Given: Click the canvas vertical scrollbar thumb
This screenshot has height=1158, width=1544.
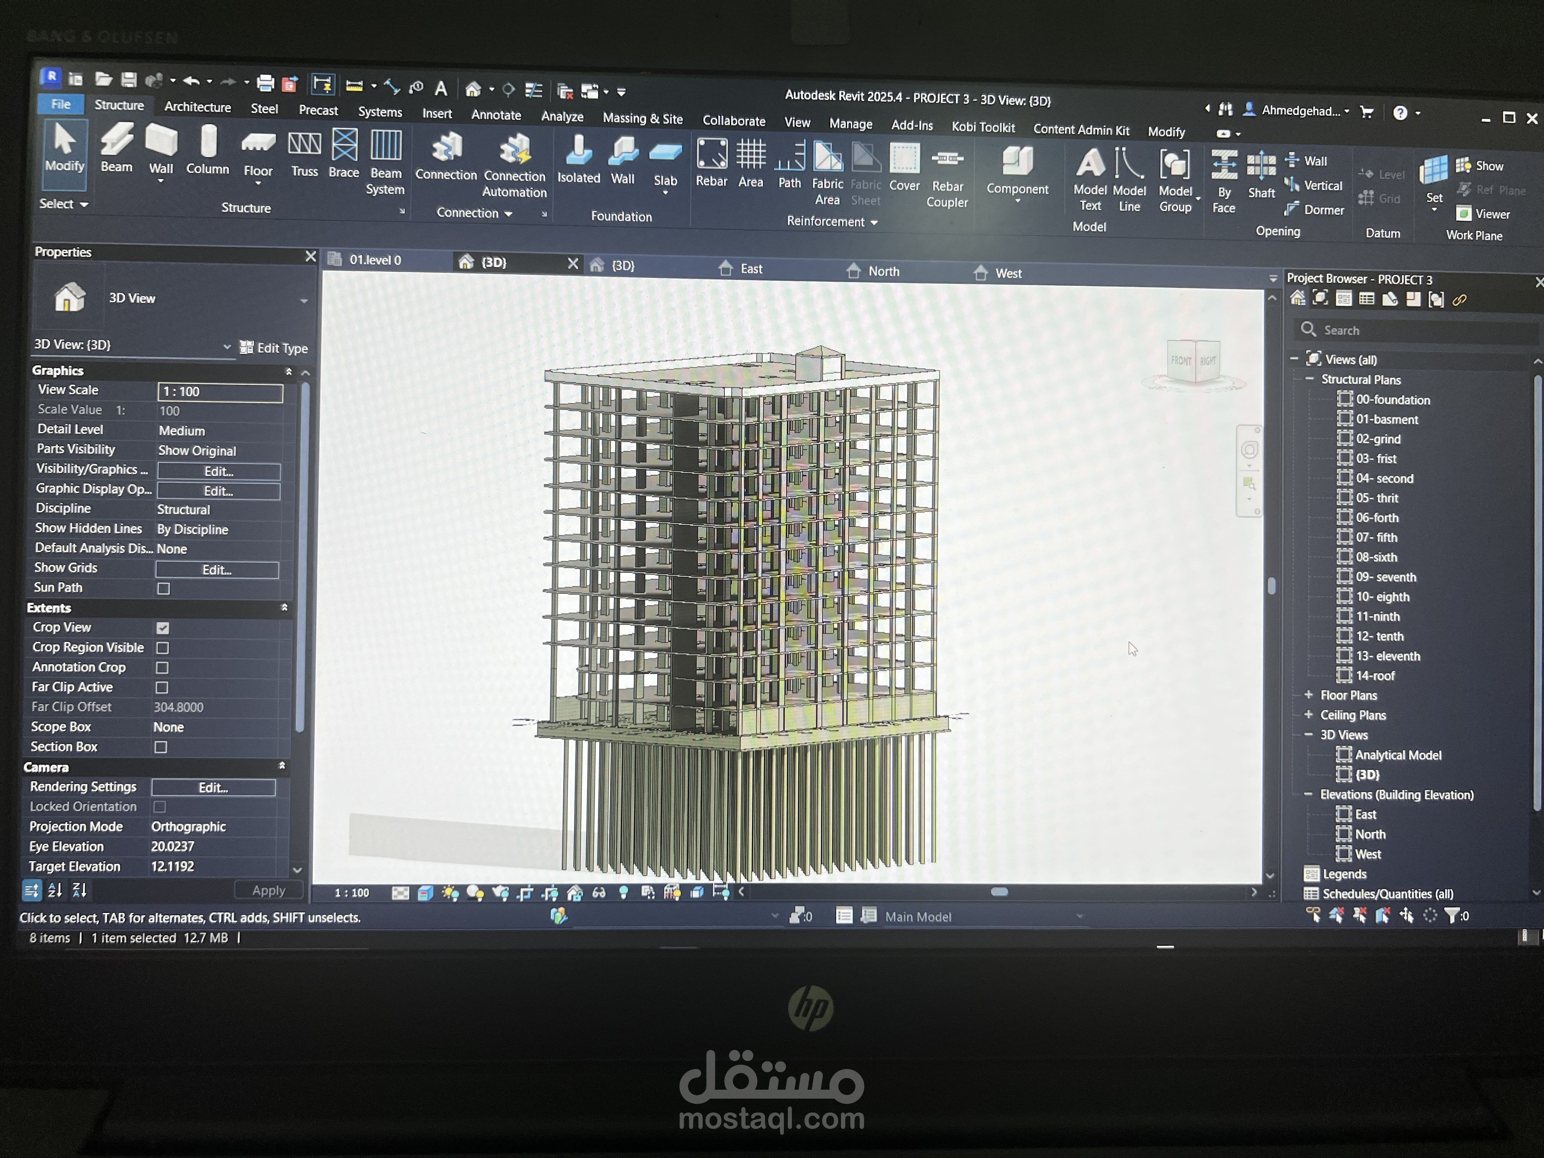Looking at the screenshot, I should (1271, 586).
